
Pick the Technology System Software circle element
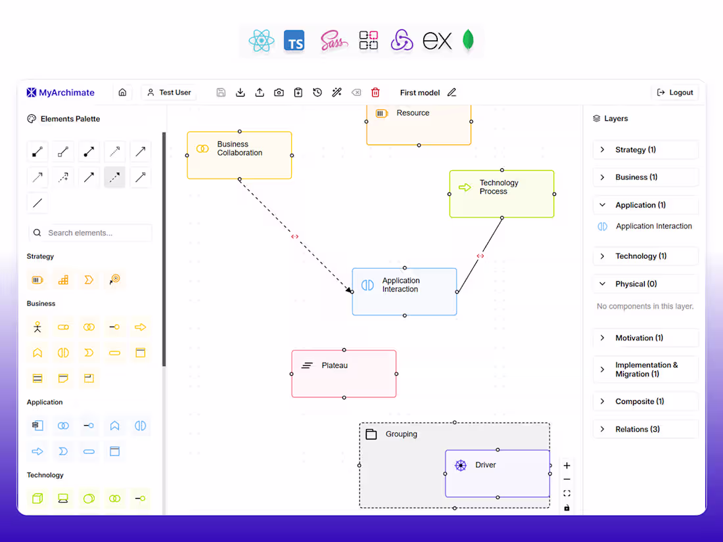coord(89,498)
